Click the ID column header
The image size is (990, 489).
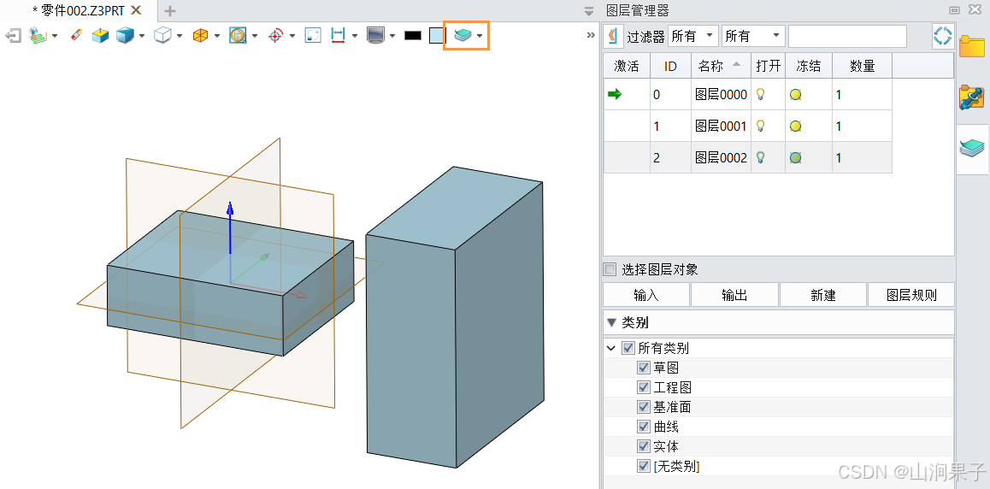tap(670, 66)
